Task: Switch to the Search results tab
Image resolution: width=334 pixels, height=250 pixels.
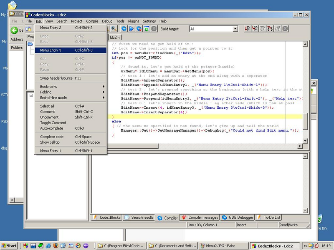Action: click(x=139, y=217)
